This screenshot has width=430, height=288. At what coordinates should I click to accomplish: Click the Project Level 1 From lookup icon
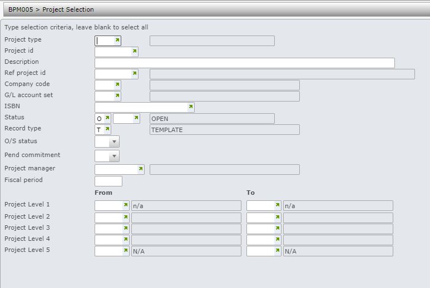point(126,205)
